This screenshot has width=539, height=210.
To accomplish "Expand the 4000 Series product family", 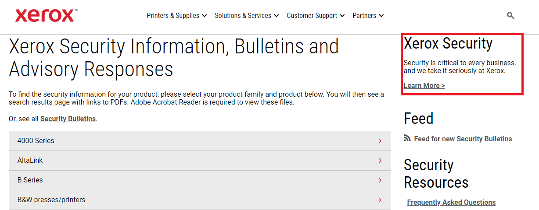I will tap(200, 141).
